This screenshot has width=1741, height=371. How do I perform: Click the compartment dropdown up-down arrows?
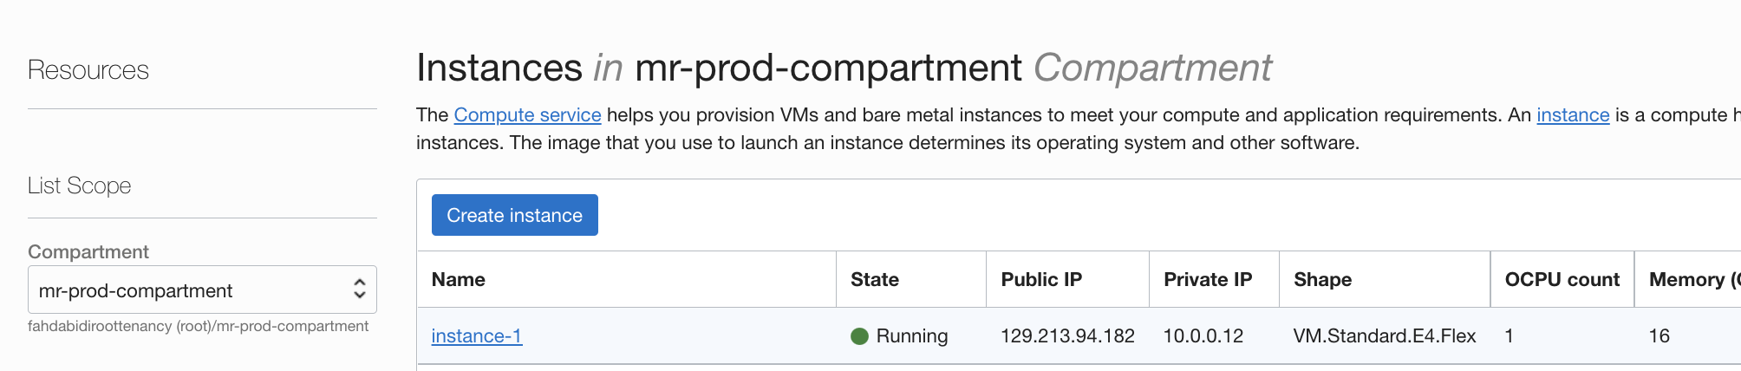click(x=359, y=290)
